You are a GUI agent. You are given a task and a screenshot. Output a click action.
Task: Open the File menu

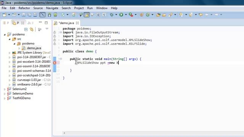4,8
